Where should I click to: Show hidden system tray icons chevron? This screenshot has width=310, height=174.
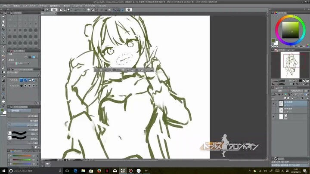tap(250, 171)
